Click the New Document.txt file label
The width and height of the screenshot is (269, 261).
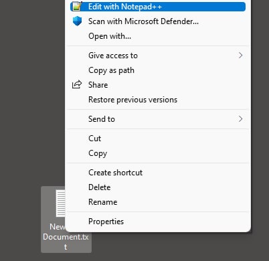click(x=66, y=237)
